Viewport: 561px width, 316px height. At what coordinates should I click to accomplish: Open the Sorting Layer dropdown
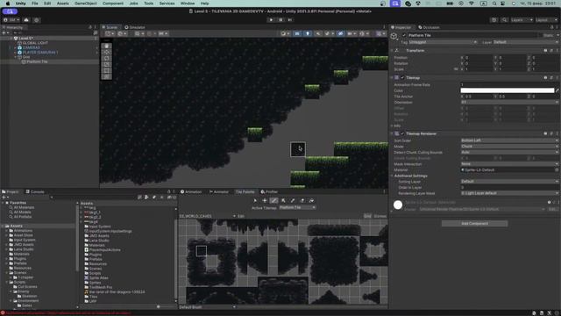(509, 182)
